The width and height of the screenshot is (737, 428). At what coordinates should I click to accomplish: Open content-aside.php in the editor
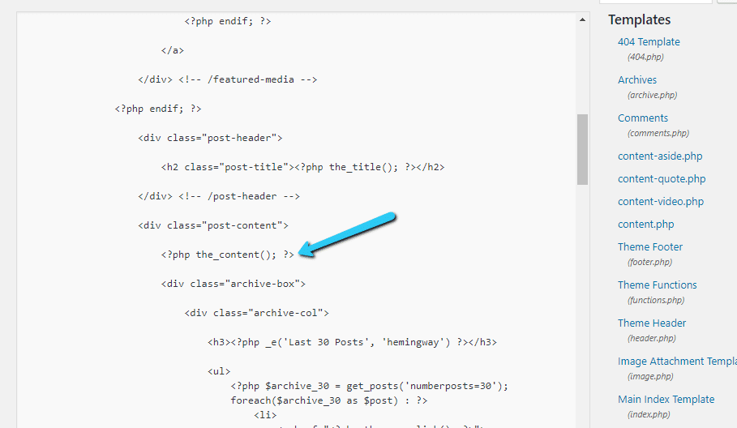coord(660,156)
